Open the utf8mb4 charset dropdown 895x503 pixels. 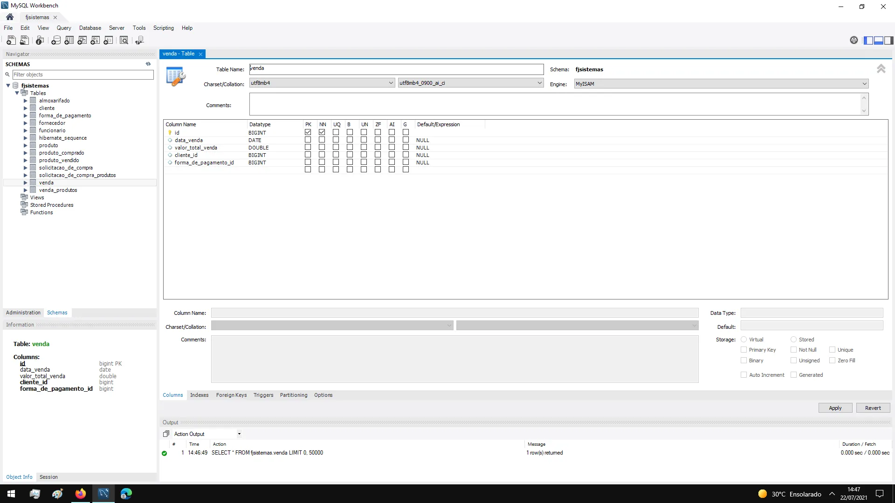click(322, 83)
